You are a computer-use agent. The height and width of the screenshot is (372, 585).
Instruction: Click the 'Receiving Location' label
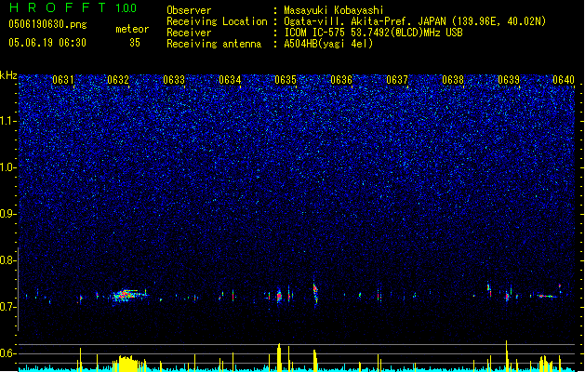[217, 21]
